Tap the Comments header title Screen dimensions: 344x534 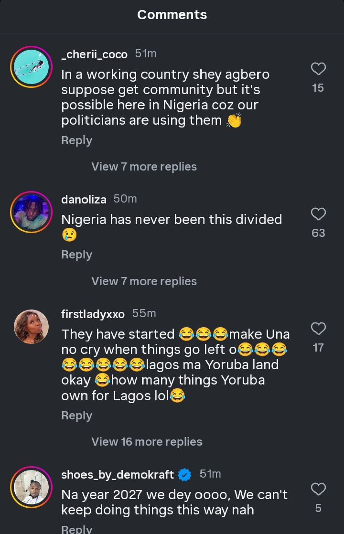click(x=172, y=15)
